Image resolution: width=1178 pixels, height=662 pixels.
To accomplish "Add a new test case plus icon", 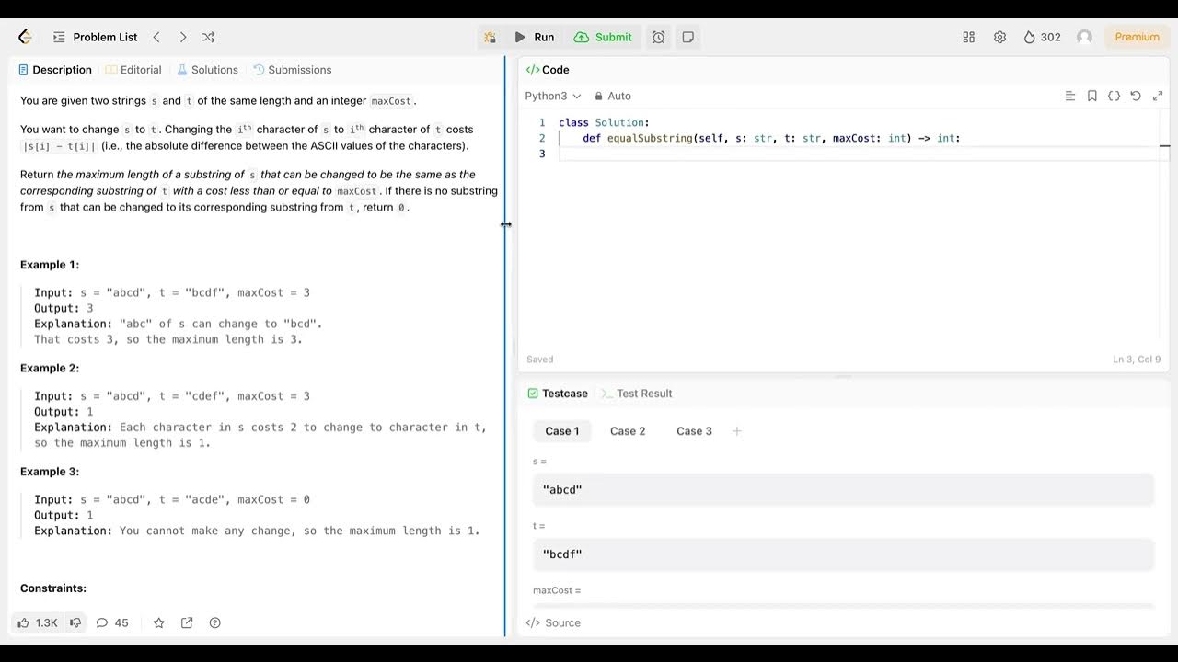I will [736, 431].
